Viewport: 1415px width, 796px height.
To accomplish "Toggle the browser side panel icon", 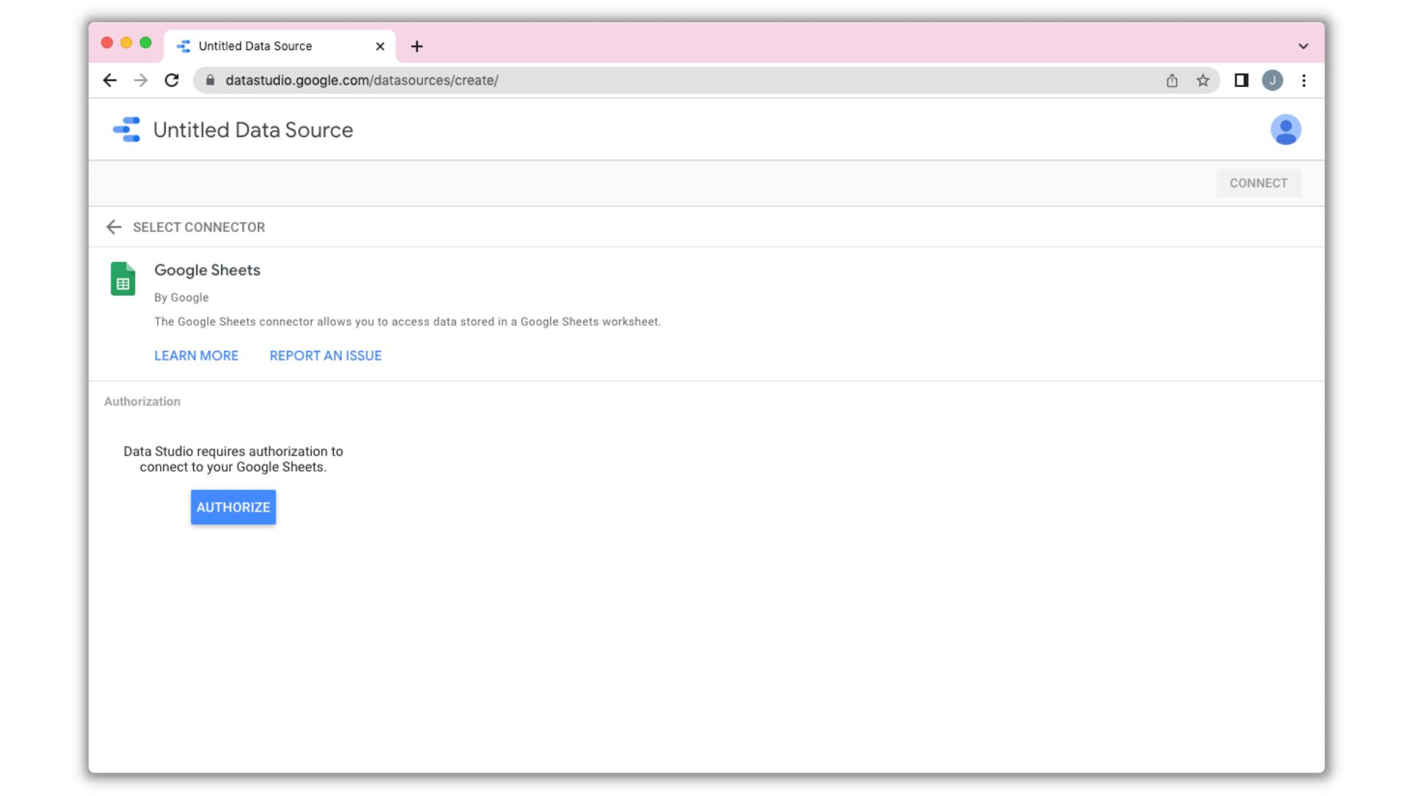I will coord(1241,80).
